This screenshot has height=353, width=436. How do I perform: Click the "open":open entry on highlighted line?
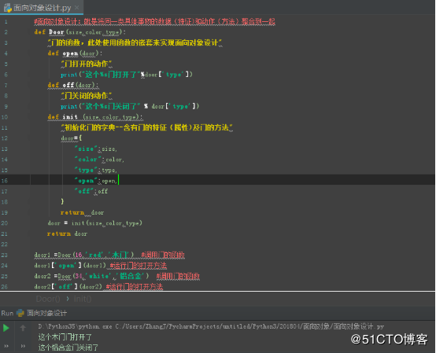(96, 181)
